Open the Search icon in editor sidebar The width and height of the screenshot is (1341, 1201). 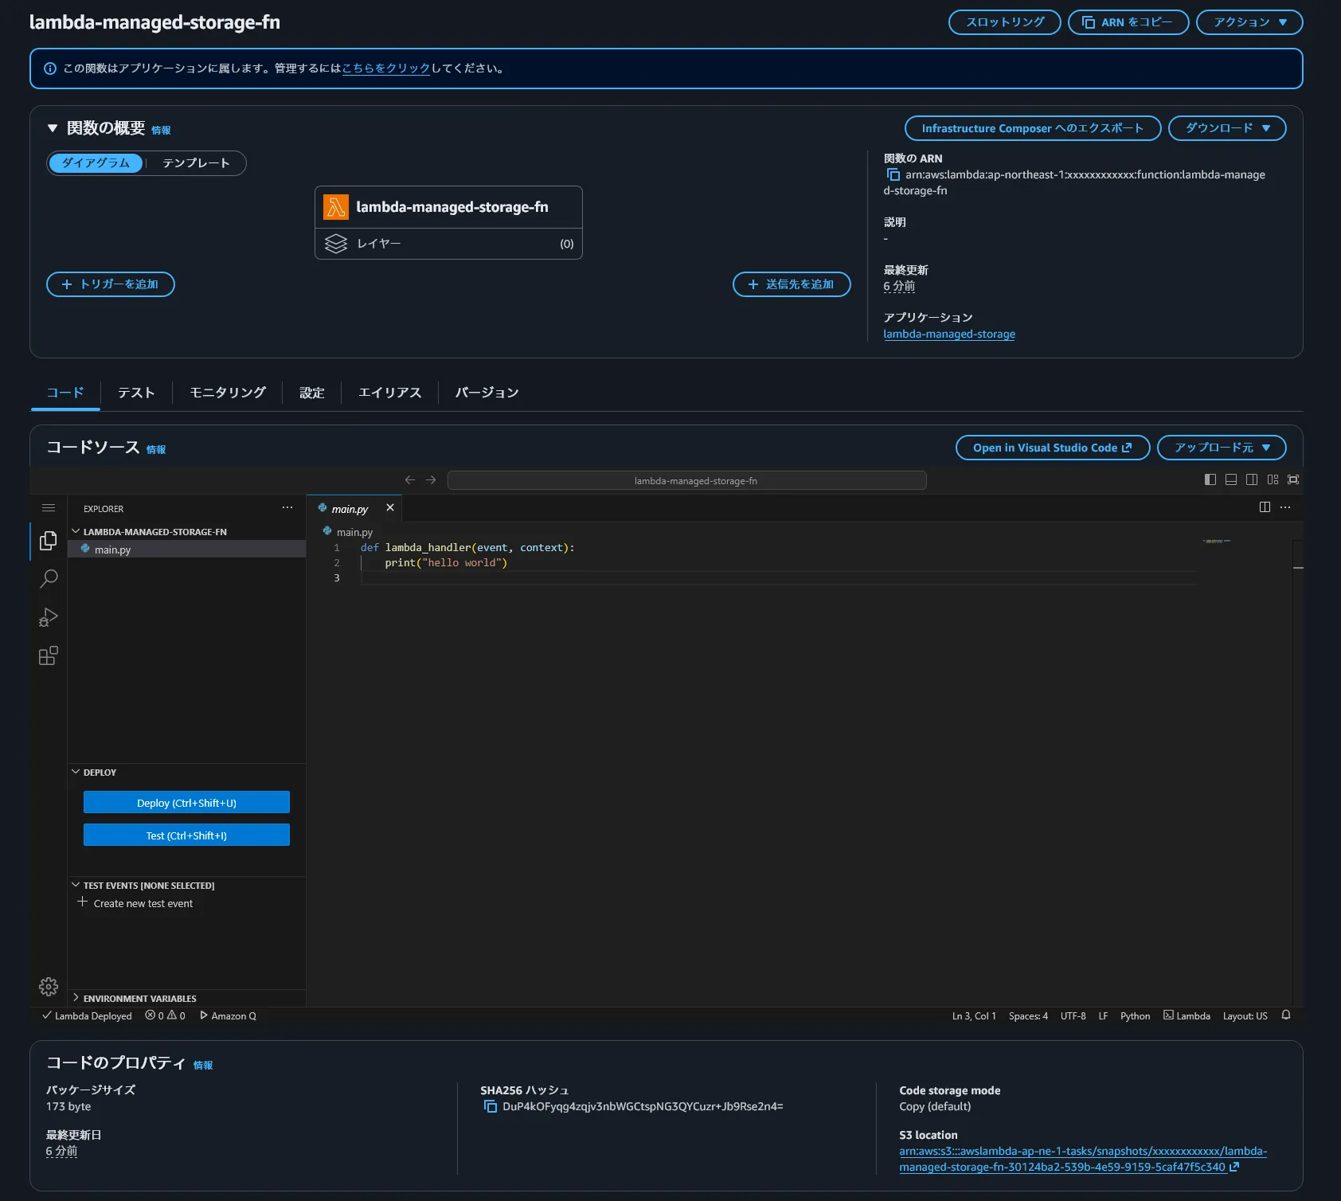tap(49, 578)
